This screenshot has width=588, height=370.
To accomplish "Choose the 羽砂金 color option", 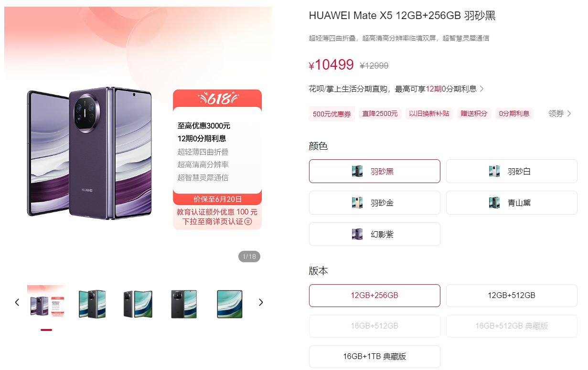I will (374, 203).
